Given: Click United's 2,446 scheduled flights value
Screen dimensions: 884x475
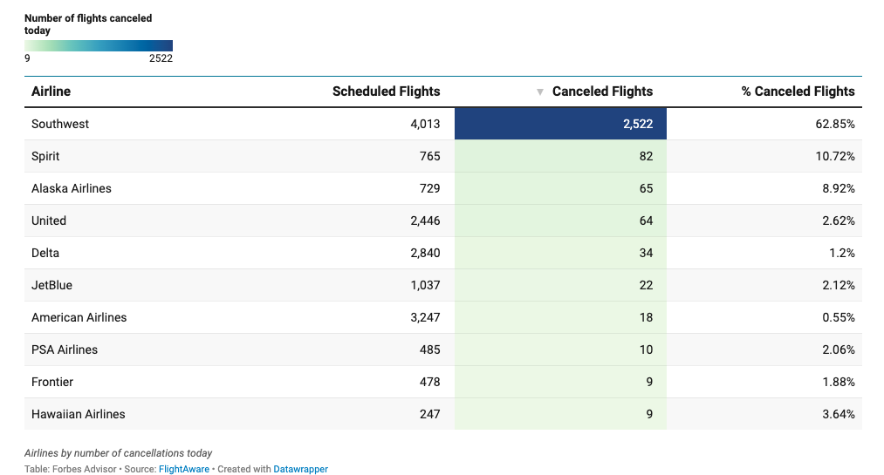Looking at the screenshot, I should coord(425,221).
